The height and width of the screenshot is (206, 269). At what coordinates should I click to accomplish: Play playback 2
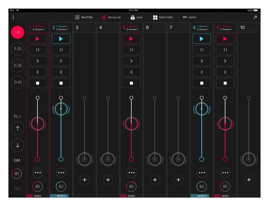[x=61, y=39]
